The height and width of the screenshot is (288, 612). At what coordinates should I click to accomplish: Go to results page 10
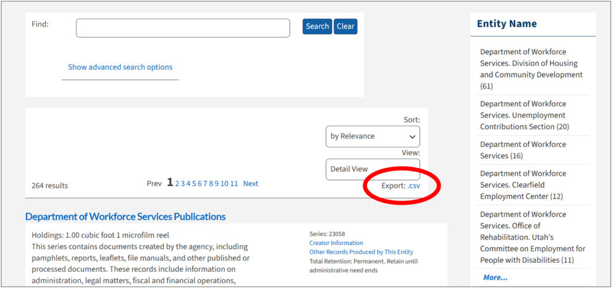click(x=225, y=184)
